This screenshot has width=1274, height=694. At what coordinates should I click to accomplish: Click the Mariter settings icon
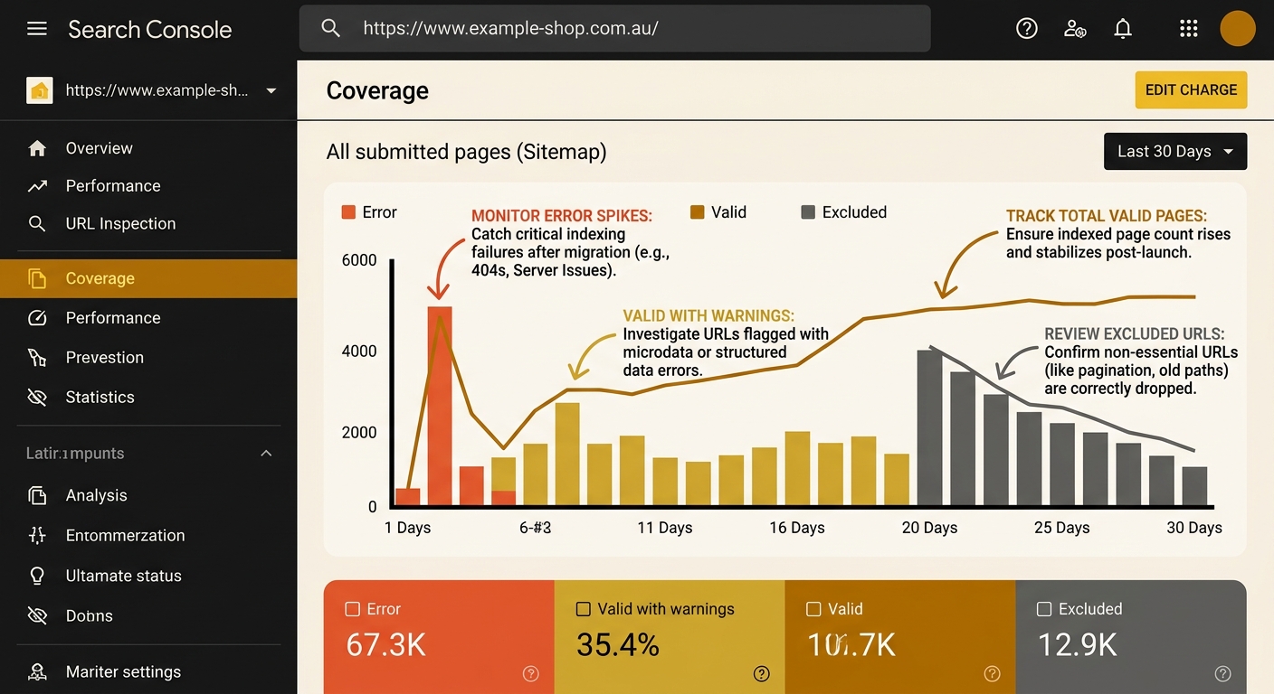pos(37,672)
